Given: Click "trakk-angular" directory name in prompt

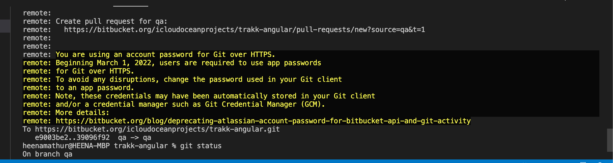Looking at the screenshot, I should [141, 146].
